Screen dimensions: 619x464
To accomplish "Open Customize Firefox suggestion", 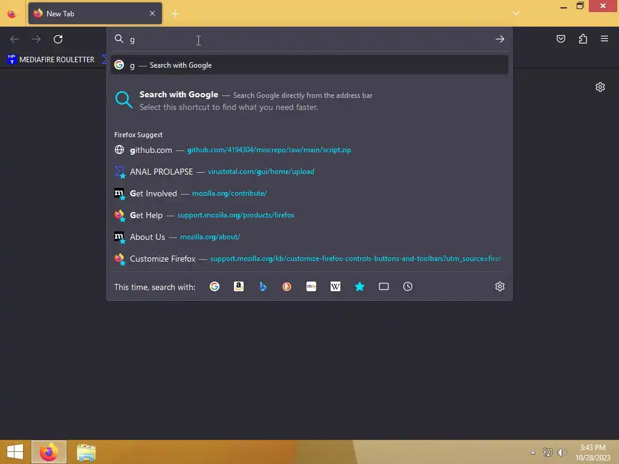I will 309,259.
